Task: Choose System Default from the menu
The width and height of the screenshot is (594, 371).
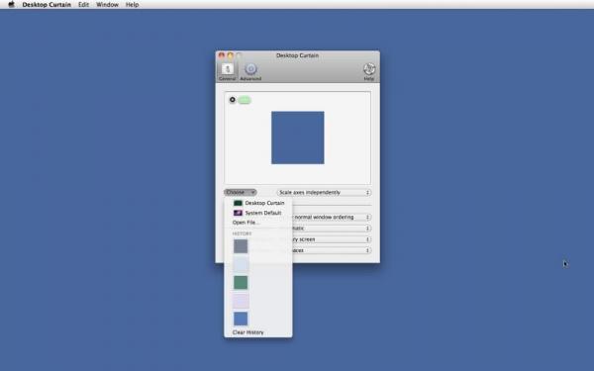Action: 258,213
